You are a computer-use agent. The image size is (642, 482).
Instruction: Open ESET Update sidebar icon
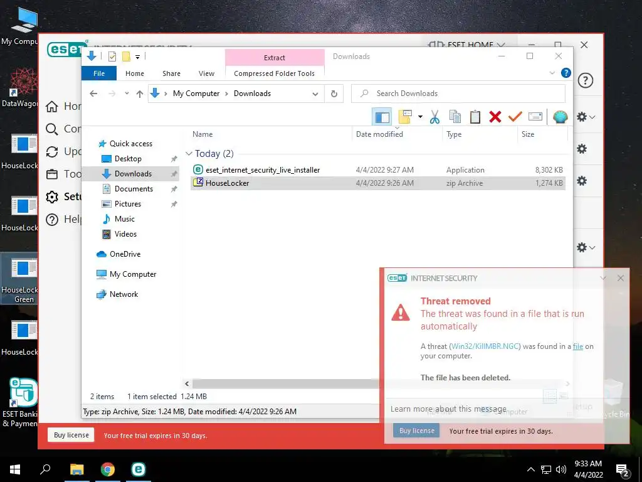[52, 152]
